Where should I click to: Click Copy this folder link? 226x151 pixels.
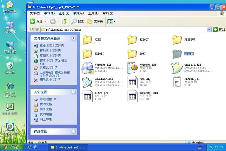50,55
